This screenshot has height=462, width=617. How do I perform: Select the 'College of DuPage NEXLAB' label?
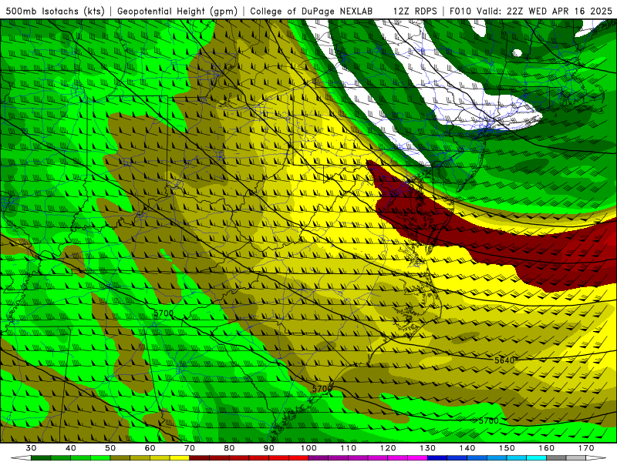pyautogui.click(x=312, y=11)
